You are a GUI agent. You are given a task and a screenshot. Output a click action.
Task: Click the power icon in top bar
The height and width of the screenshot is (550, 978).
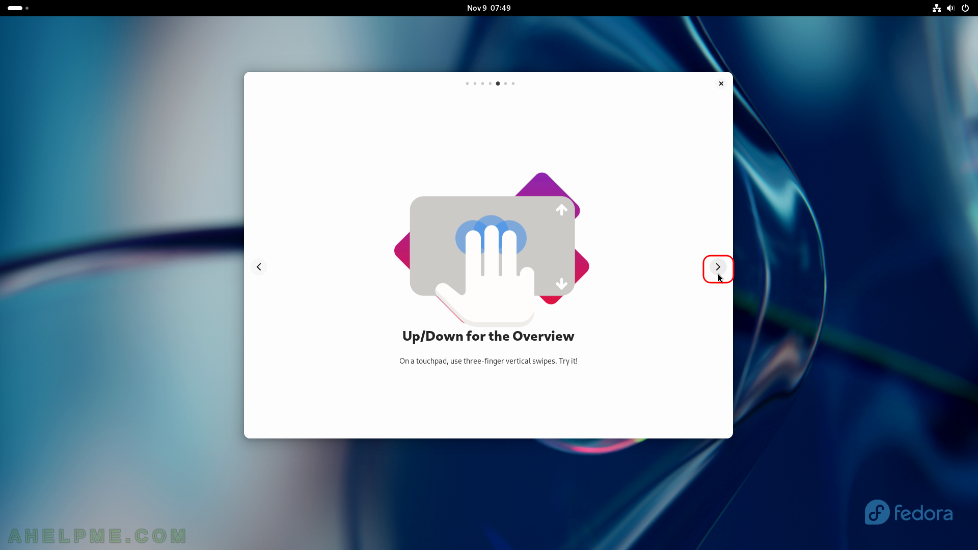[965, 8]
